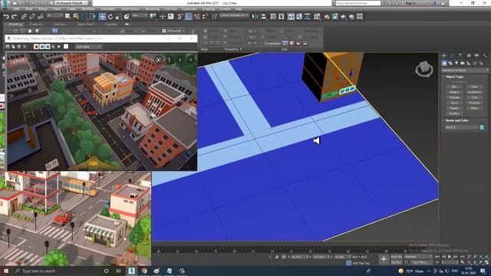The width and height of the screenshot is (491, 276).
Task: Switch to the Freeform ribbon tab
Action: 36,24
